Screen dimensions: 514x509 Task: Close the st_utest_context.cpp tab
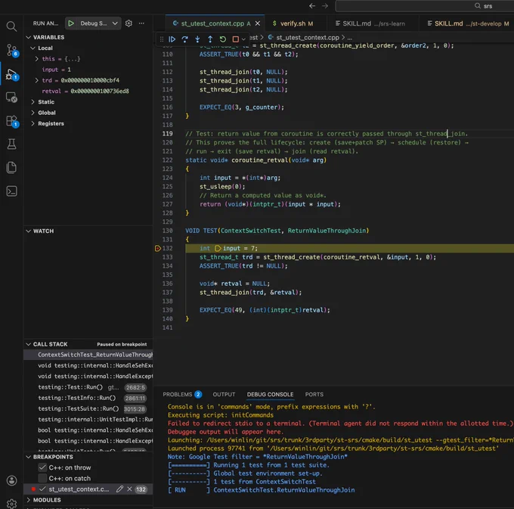tap(258, 23)
